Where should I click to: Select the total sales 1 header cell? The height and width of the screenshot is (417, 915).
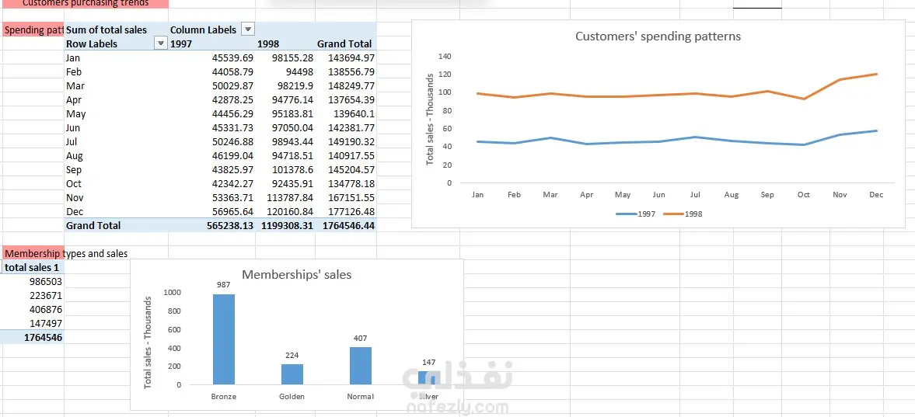[32, 267]
